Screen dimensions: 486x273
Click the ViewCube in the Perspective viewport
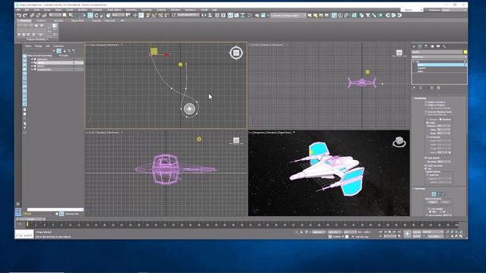[399, 142]
